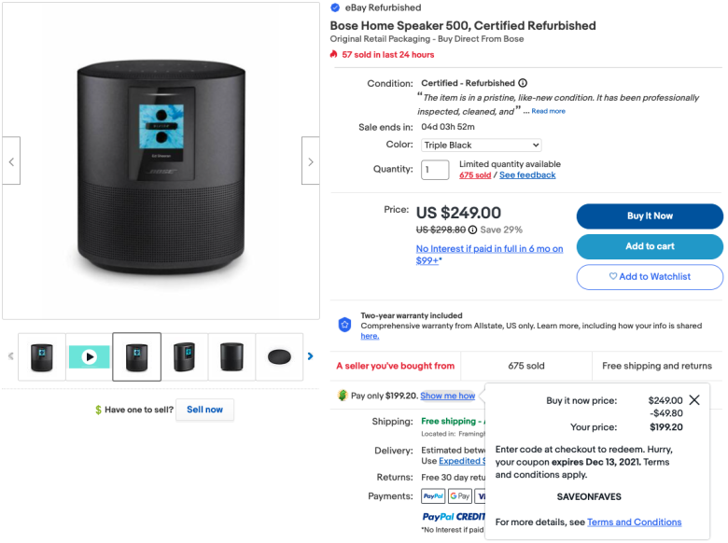The width and height of the screenshot is (728, 543).
Task: Play the product video thumbnail
Action: [90, 356]
